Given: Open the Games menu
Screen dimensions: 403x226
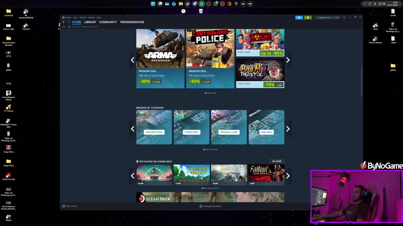Looking at the screenshot, I should coord(91,18).
